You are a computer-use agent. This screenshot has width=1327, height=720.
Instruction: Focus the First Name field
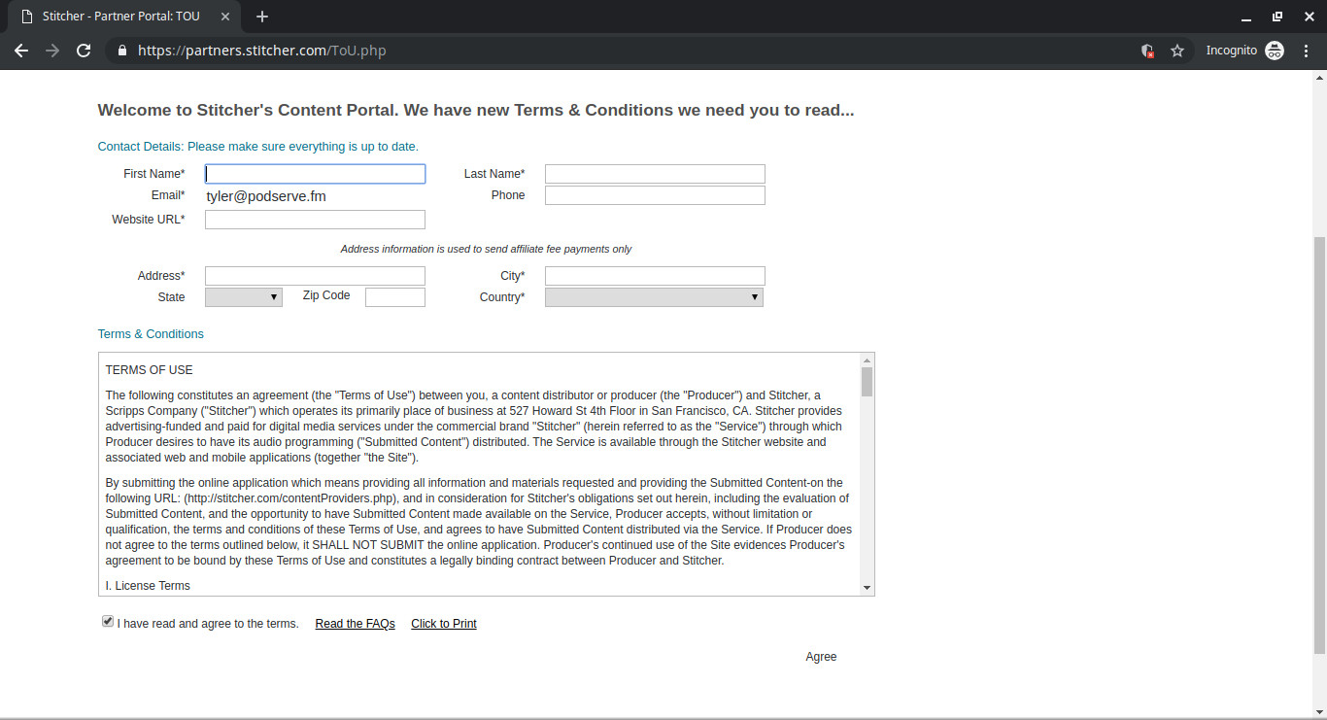[315, 174]
